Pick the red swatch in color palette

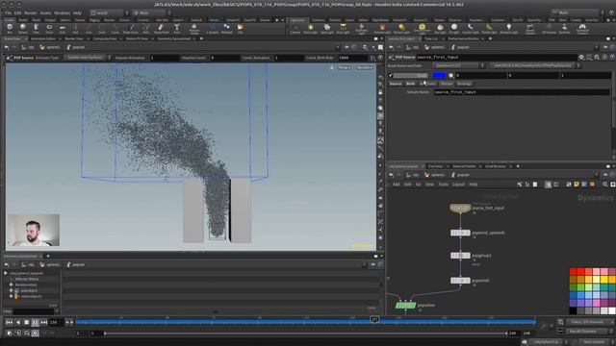tap(574, 272)
